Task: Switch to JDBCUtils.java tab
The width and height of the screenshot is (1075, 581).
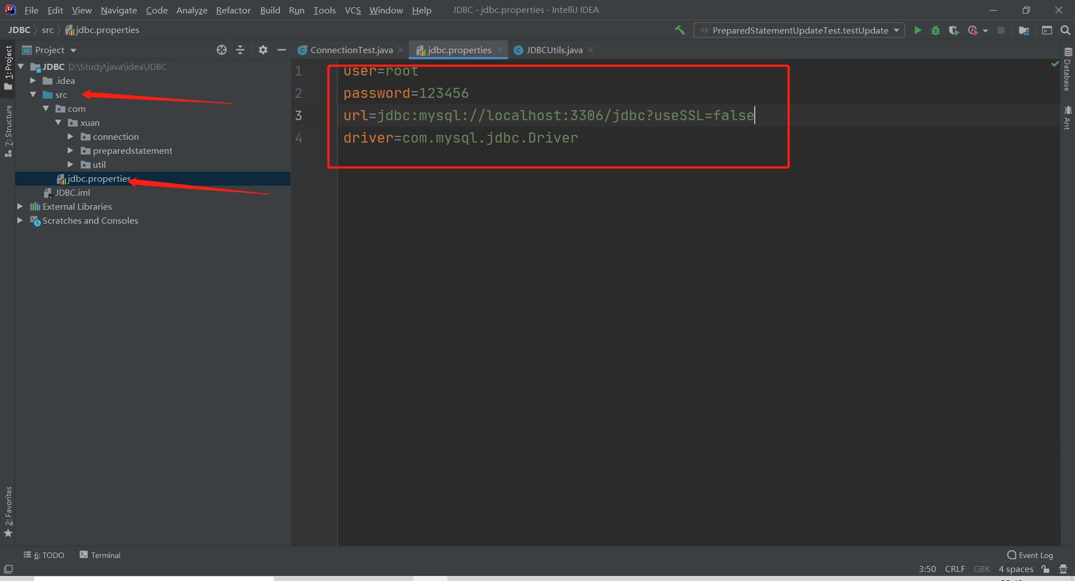Action: (554, 50)
